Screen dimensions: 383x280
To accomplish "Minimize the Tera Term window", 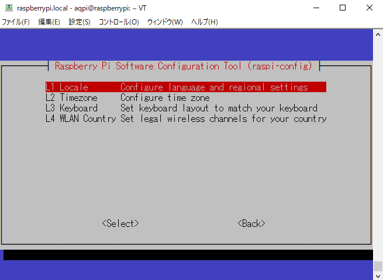I will coord(316,8).
